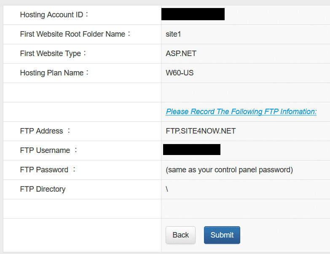
Task: Click the Submit button
Action: tap(222, 235)
